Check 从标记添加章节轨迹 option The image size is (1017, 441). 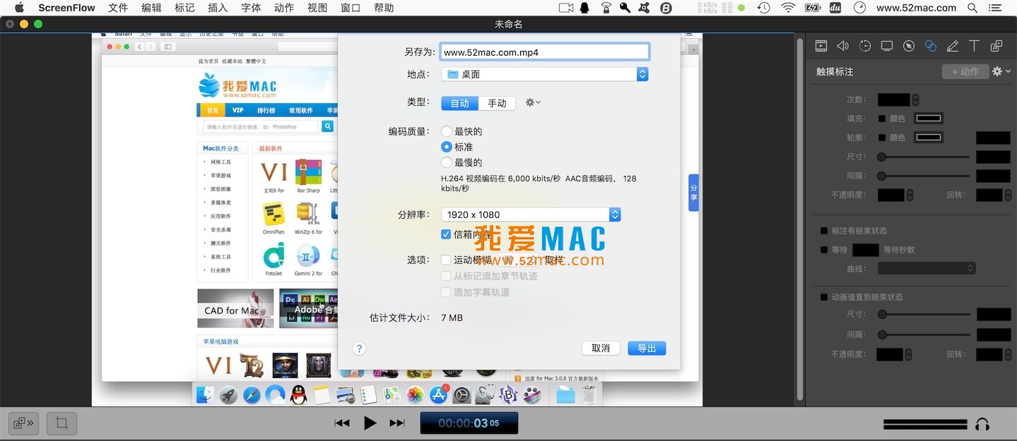point(446,276)
